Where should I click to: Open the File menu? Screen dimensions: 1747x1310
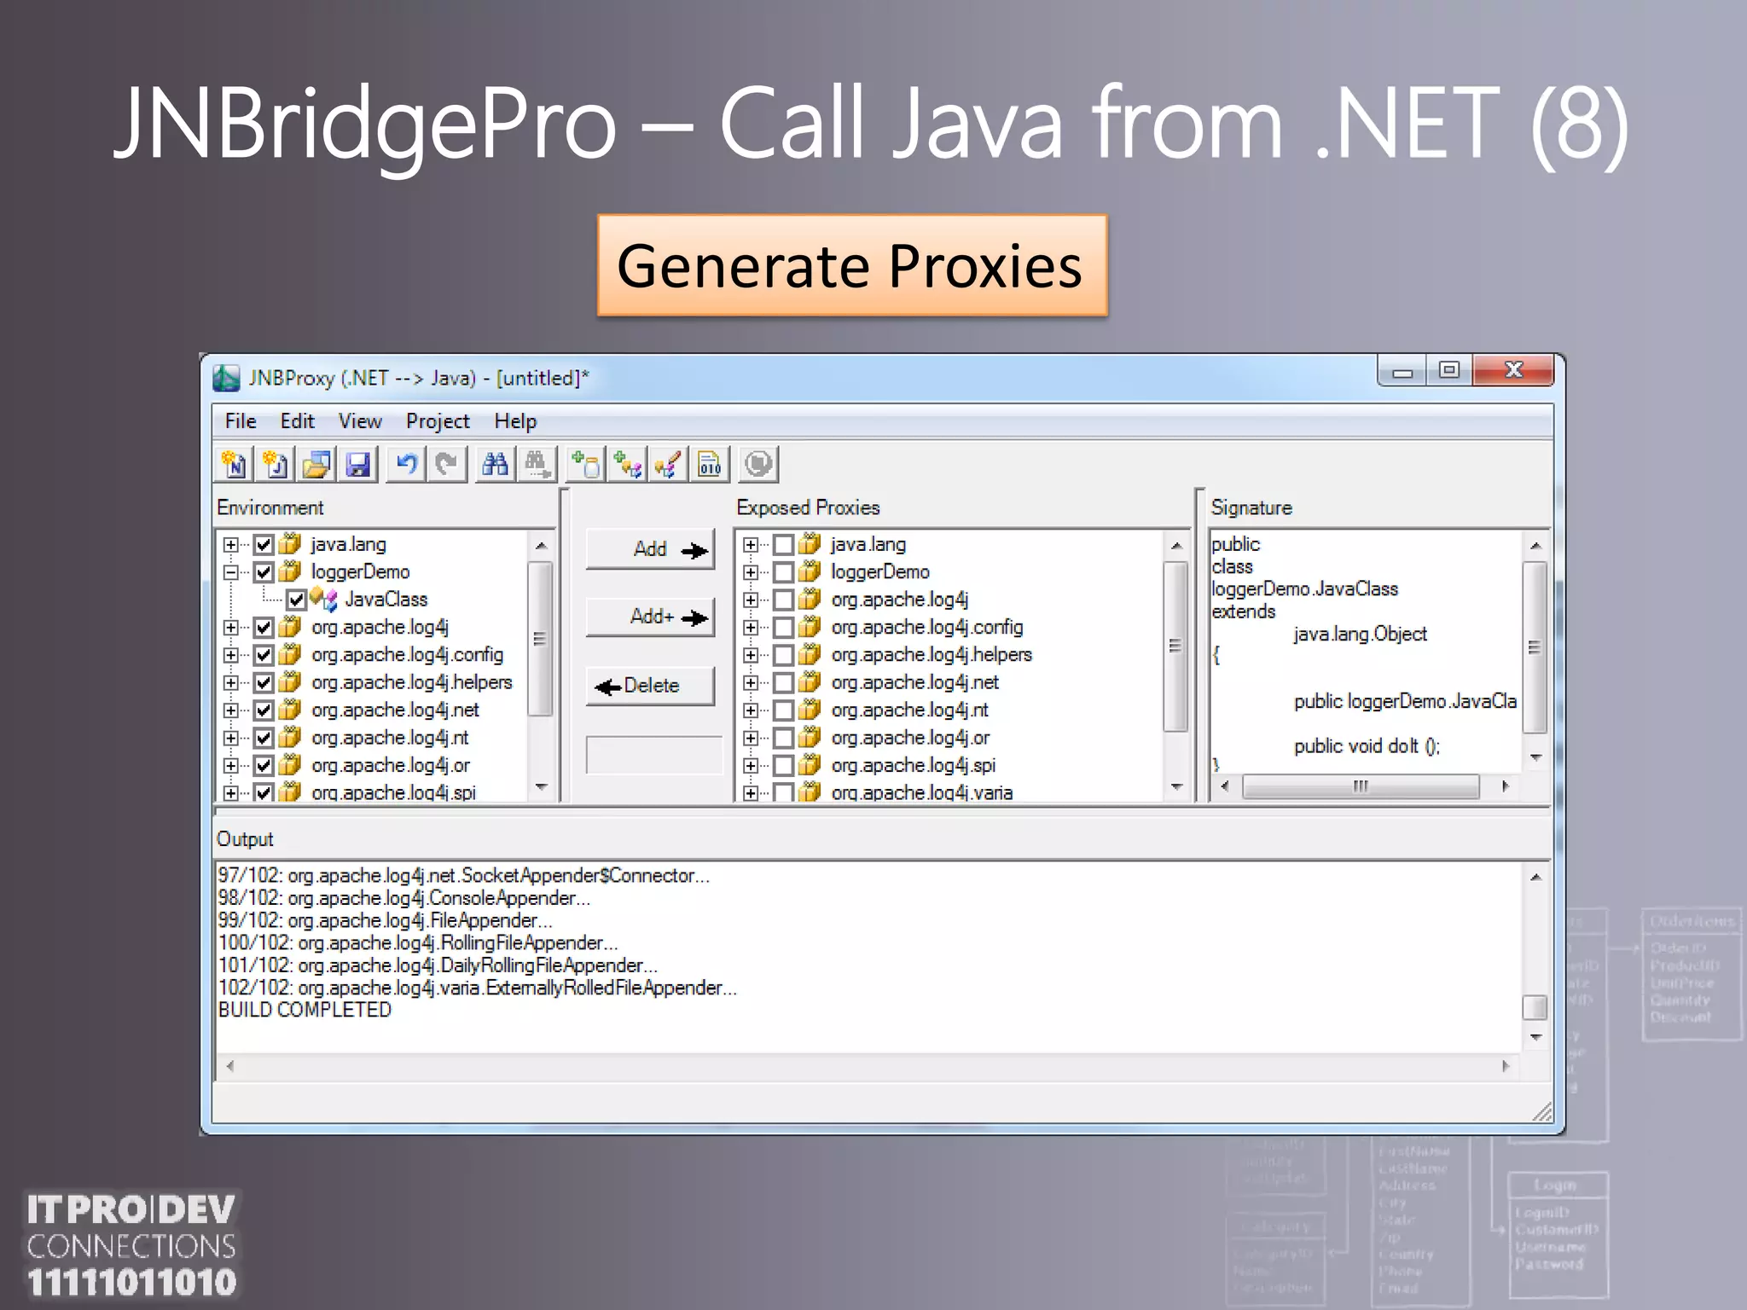[241, 420]
